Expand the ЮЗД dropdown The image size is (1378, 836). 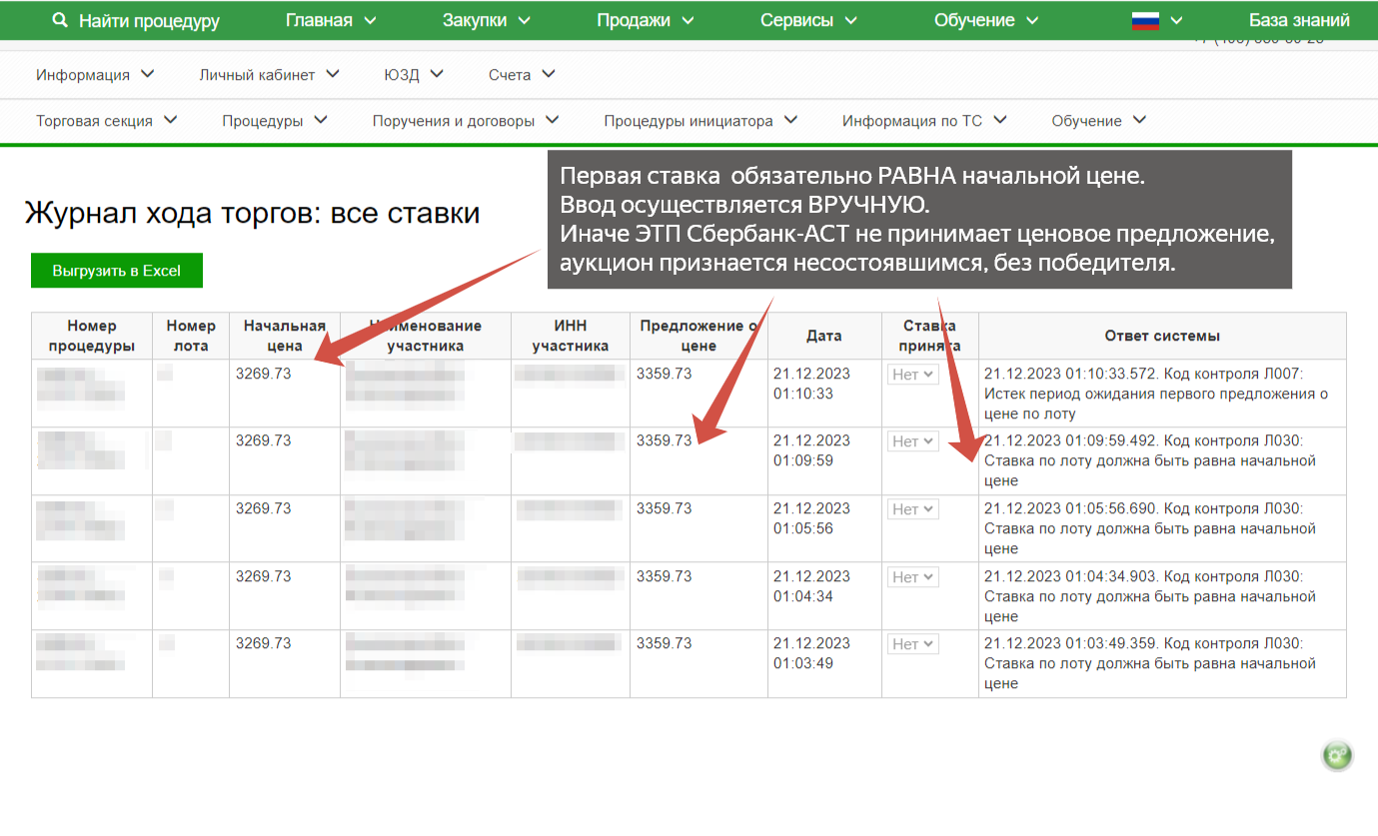(x=414, y=74)
